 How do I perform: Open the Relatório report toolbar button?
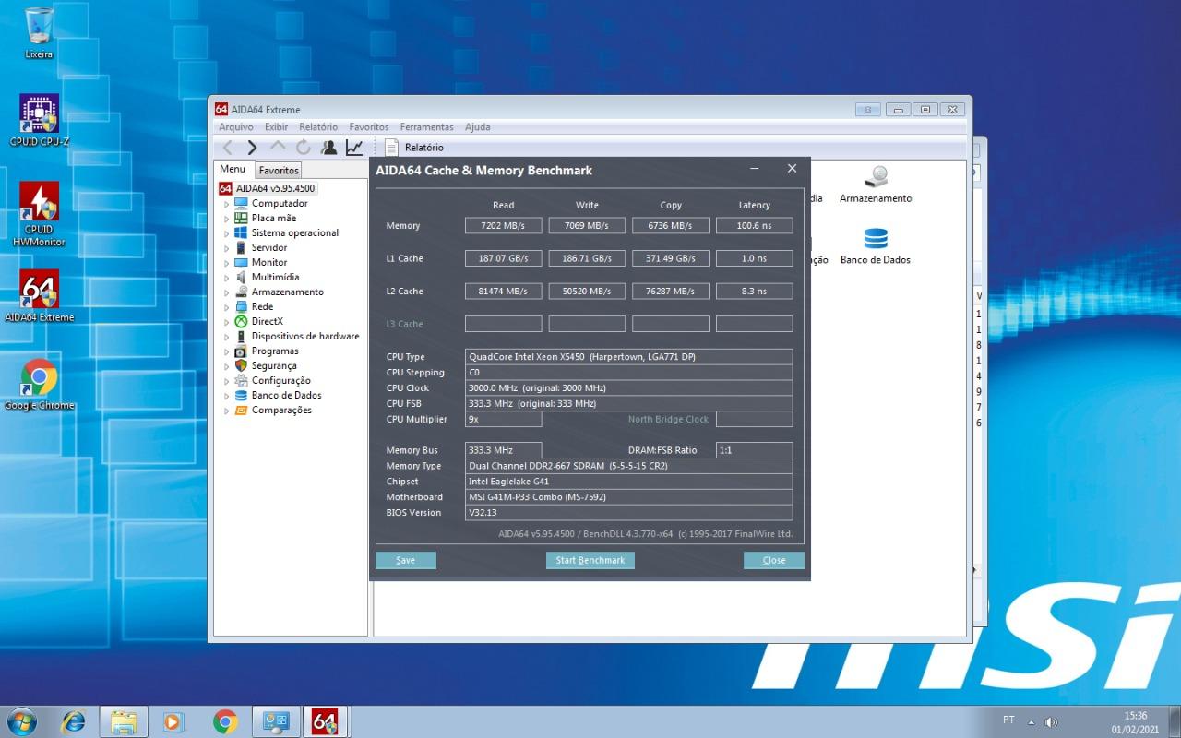[x=414, y=148]
